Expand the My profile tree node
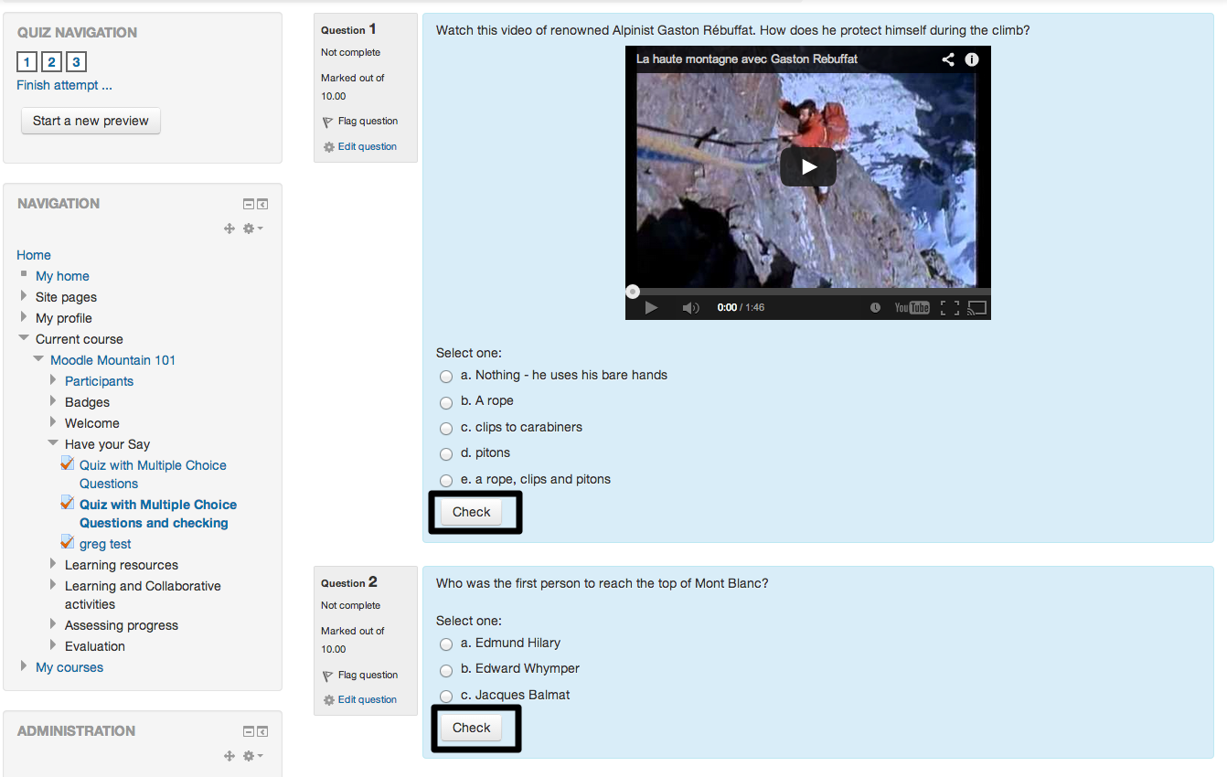This screenshot has height=777, width=1227. 24,317
